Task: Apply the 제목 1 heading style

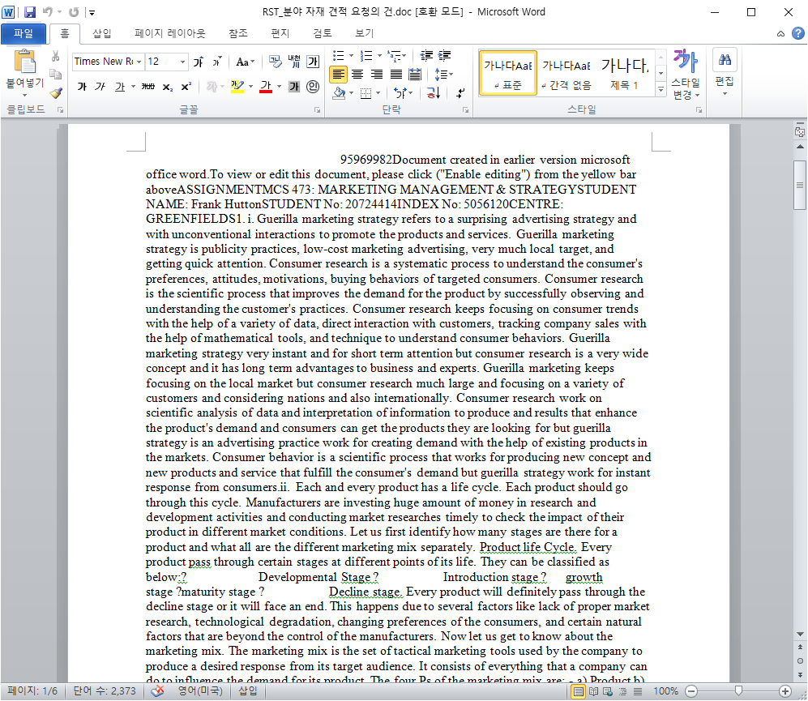Action: click(625, 73)
